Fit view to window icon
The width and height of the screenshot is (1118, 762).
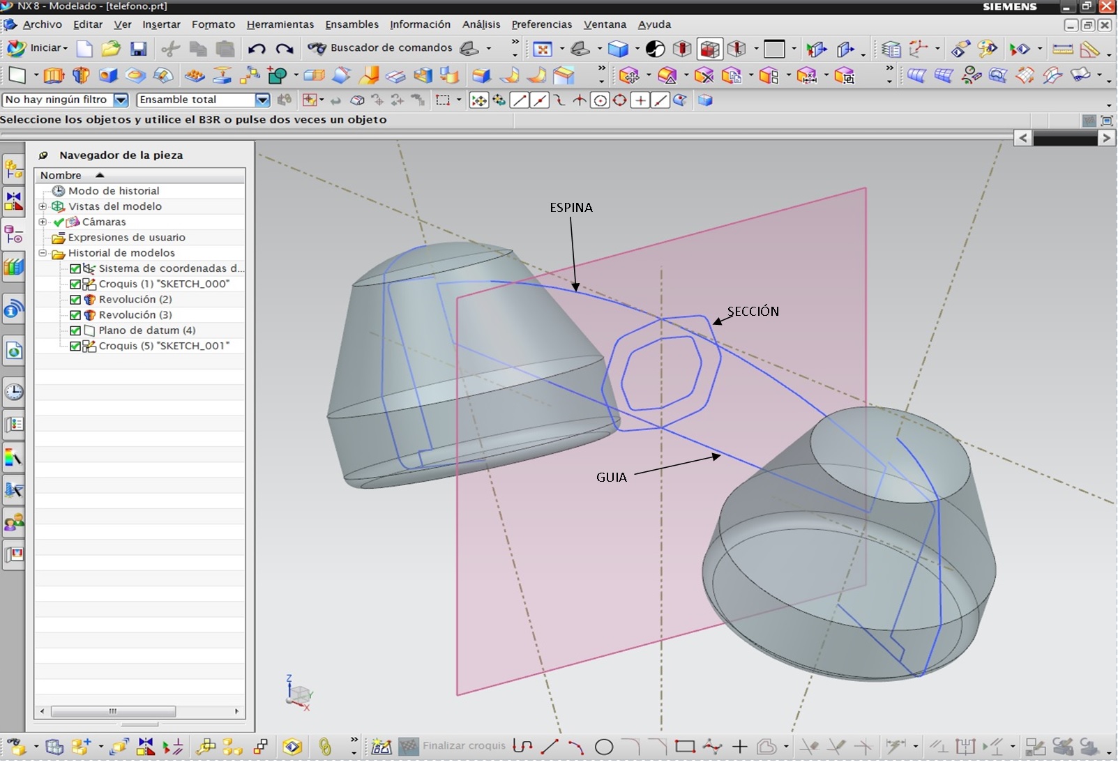click(542, 49)
